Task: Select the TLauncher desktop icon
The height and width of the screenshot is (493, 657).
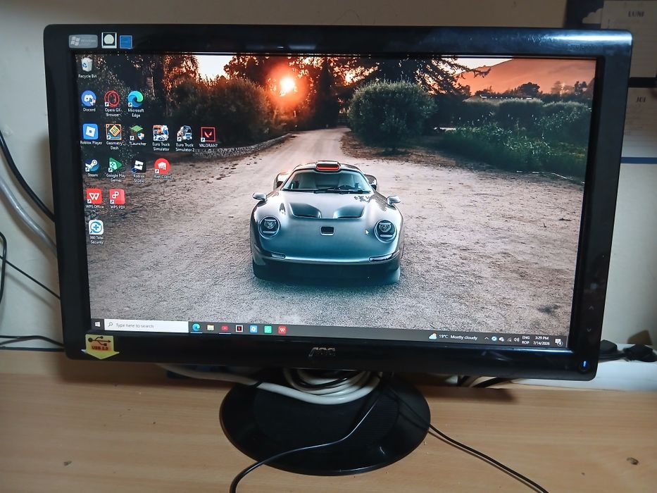Action: 137,135
